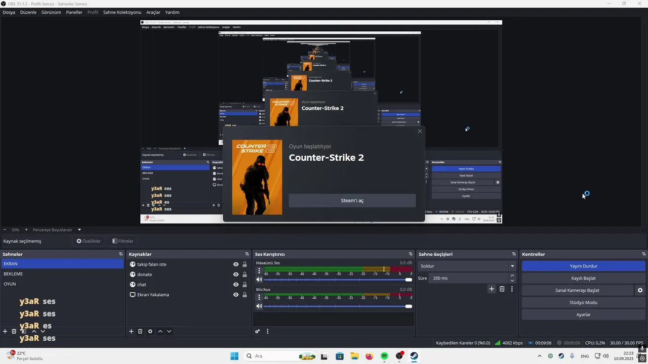
Task: Unlock the donate source
Action: (x=245, y=275)
